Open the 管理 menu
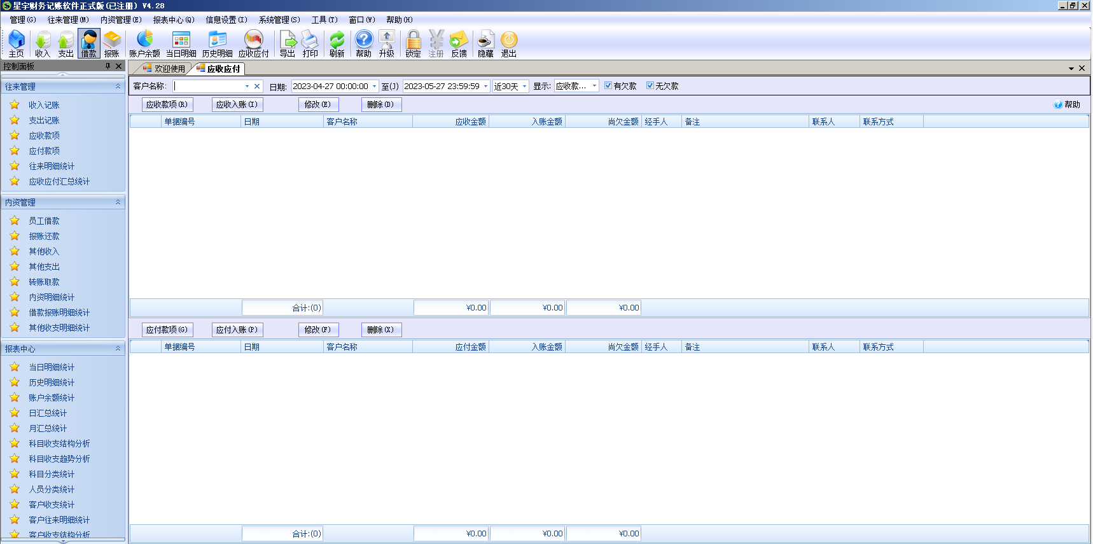Screen dimensions: 1093x544 22,20
